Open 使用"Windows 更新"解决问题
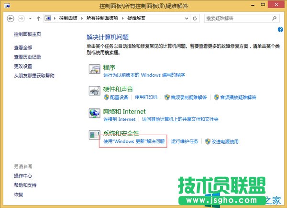This screenshot has width=287, height=208. (x=134, y=141)
